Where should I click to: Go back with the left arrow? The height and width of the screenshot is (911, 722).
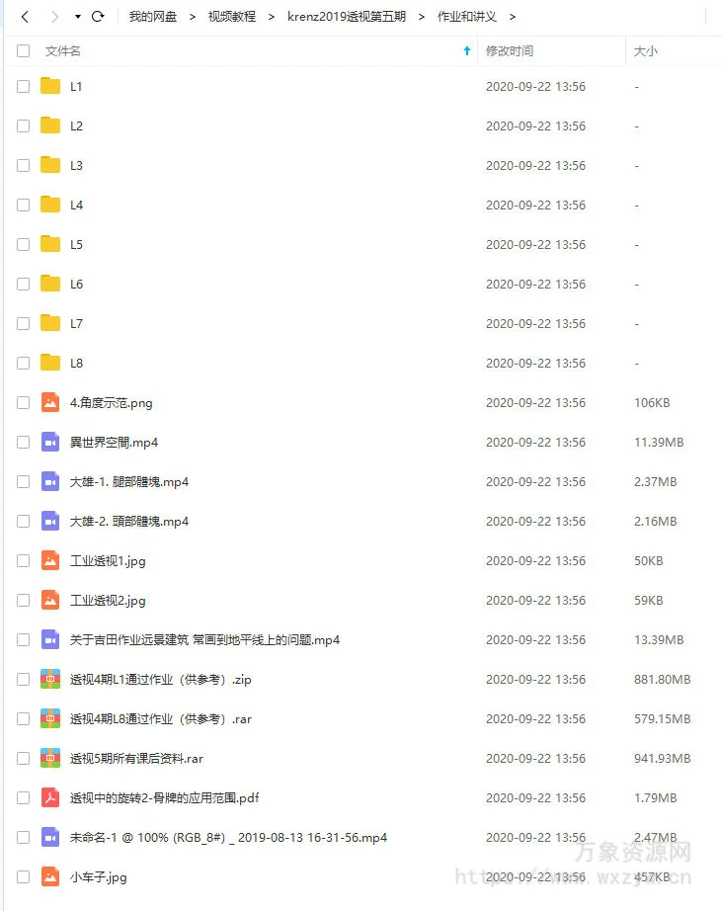(25, 17)
